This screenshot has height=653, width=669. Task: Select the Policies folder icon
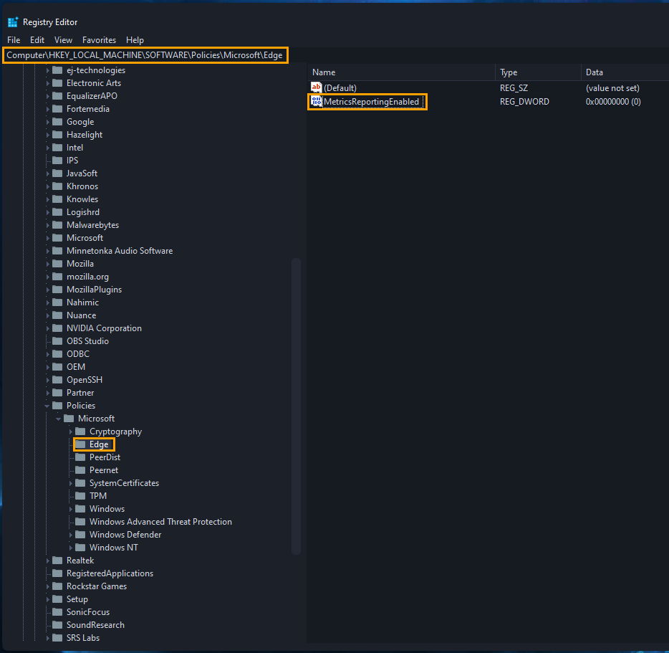57,405
